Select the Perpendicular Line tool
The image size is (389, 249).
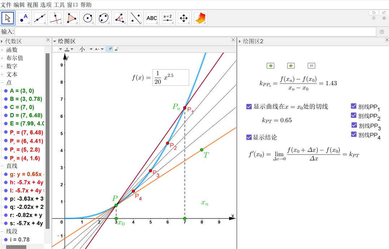[56, 18]
